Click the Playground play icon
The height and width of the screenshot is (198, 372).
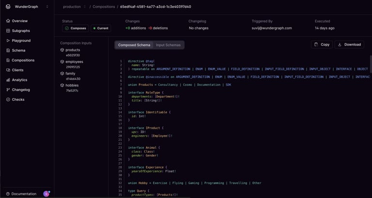(x=8, y=41)
